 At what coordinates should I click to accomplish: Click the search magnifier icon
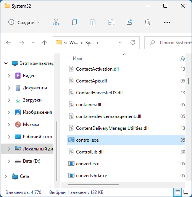(152, 43)
